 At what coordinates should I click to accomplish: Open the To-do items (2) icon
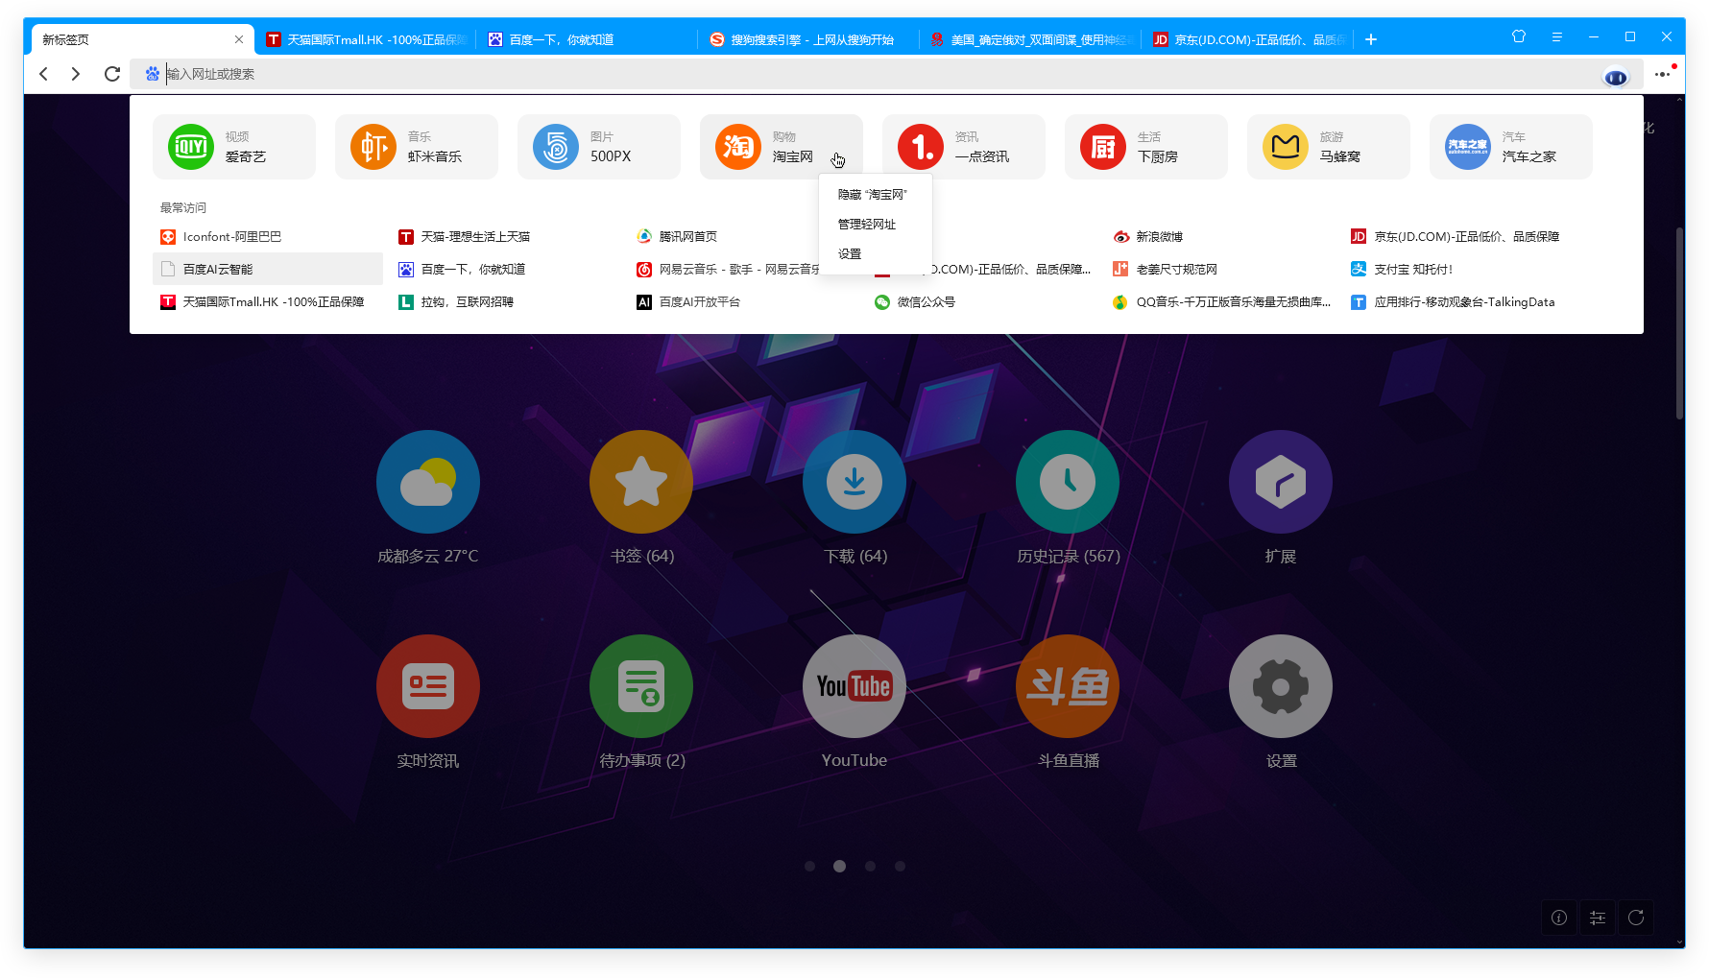click(x=641, y=686)
